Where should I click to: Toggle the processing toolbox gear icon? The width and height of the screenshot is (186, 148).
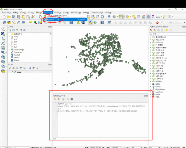[x=148, y=17]
